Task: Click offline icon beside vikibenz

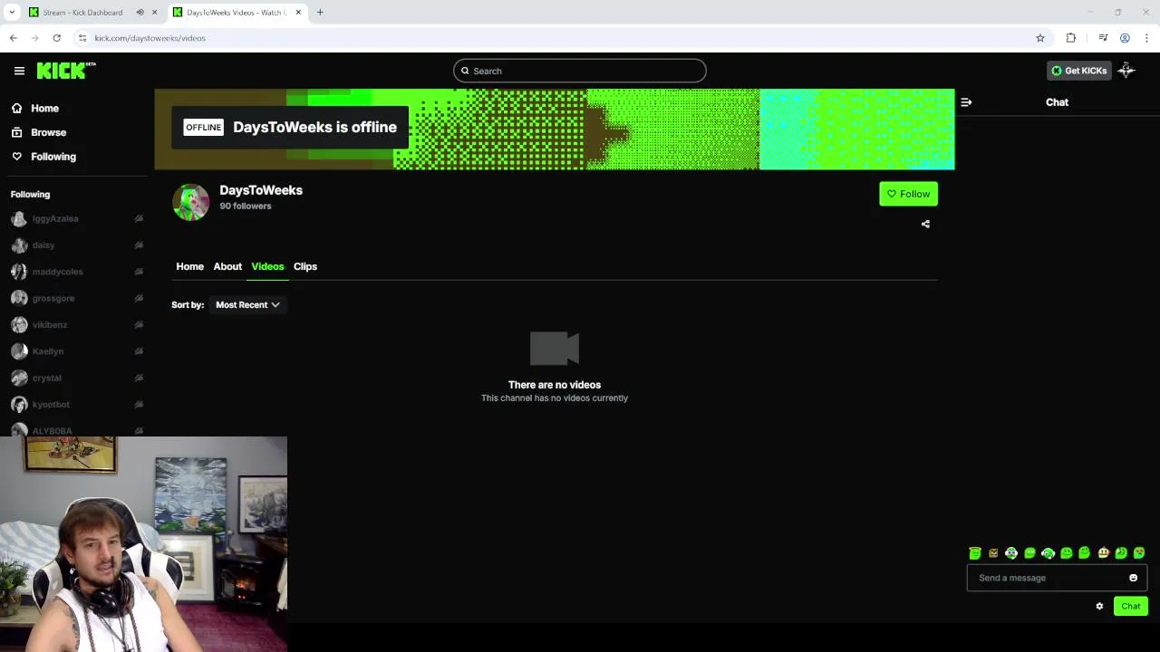Action: pyautogui.click(x=139, y=324)
